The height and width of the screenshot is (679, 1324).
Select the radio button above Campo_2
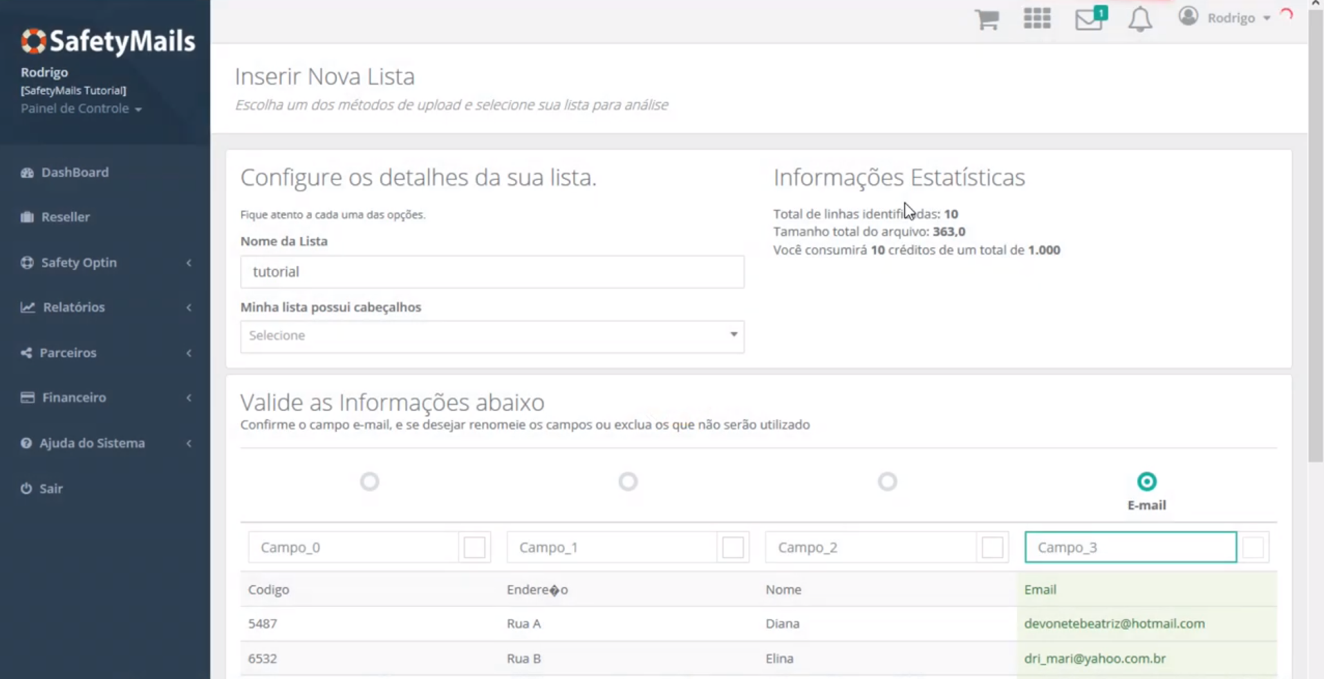887,481
